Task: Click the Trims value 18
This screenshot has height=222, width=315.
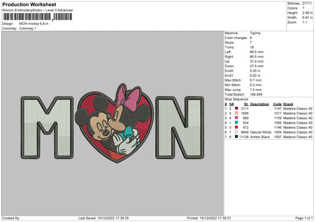Action: tap(251, 47)
